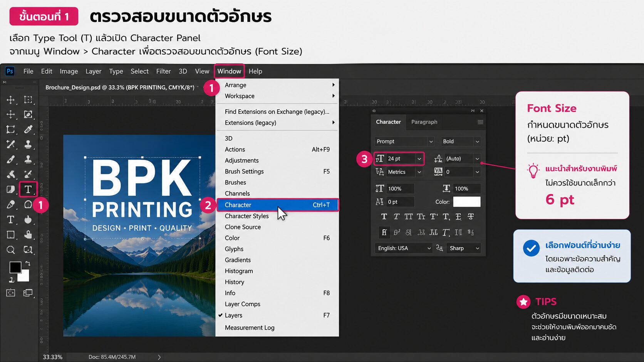
Task: Select the Magic Wand tool
Action: click(x=11, y=144)
